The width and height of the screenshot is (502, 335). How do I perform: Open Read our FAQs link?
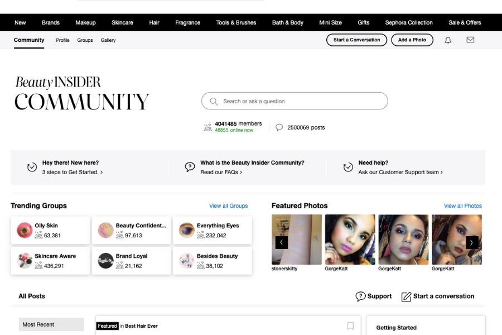coord(221,172)
